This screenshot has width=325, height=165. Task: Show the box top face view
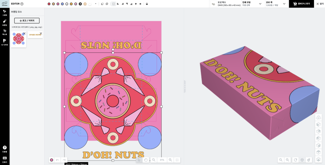click(318, 152)
